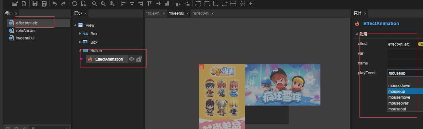Select the 疯狂雪球 banner image on canvas
The image size is (423, 129).
283,85
